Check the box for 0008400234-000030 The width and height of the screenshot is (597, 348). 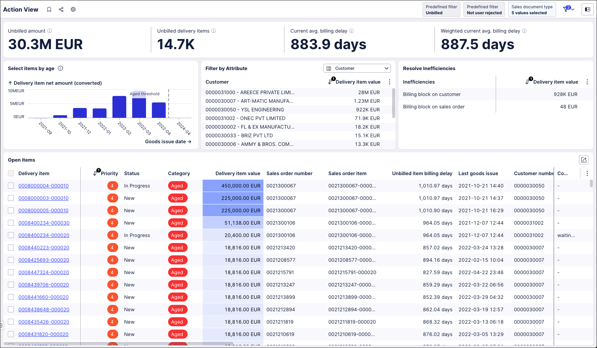click(11, 223)
